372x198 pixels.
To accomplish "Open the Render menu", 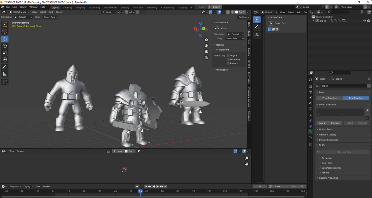I will tap(23, 7).
